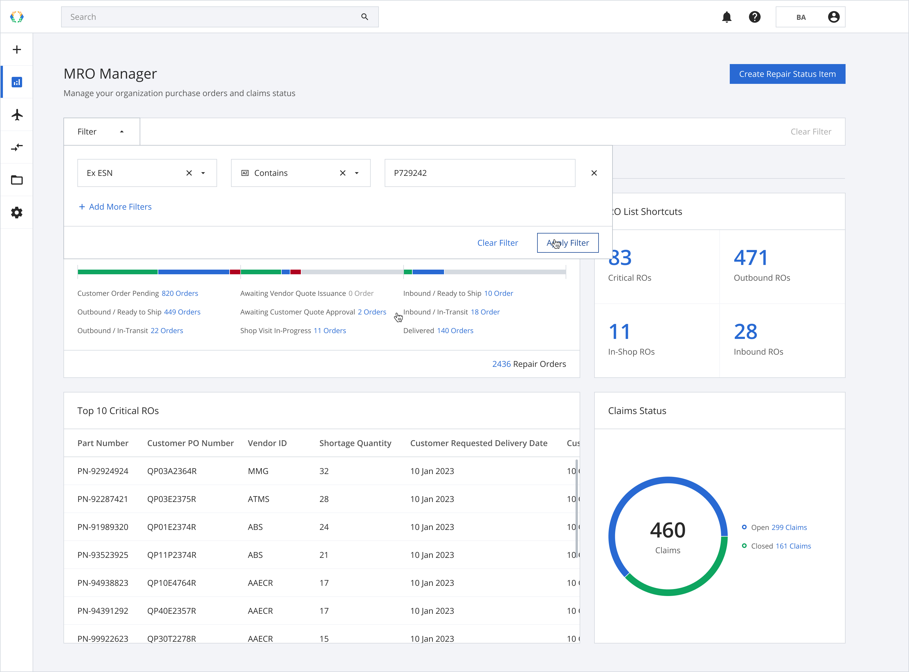Open 11 Orders shop visit in-progress
This screenshot has width=909, height=672.
tap(330, 331)
